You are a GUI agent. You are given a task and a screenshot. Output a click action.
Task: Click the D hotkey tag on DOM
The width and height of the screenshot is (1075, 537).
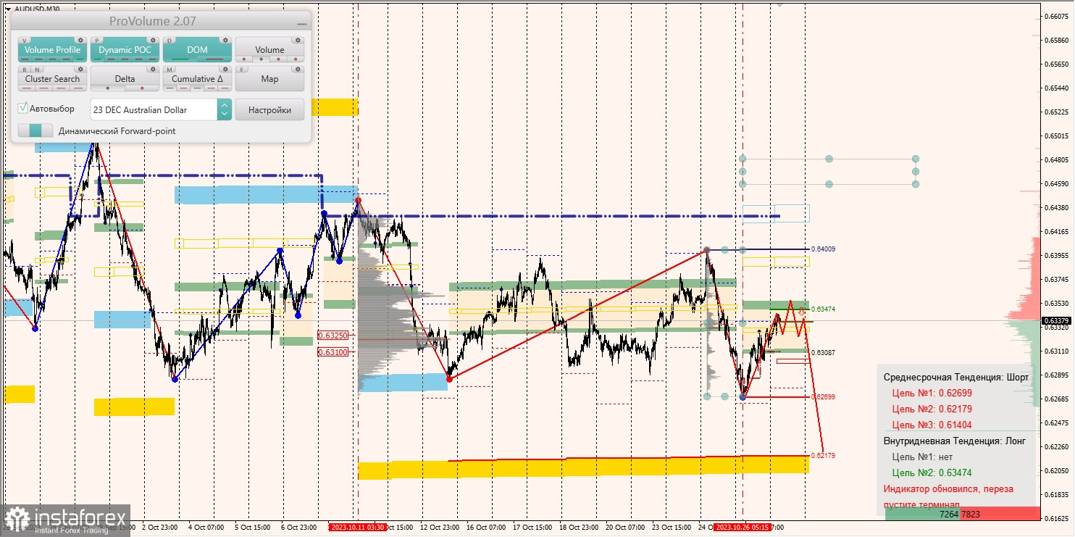point(170,41)
